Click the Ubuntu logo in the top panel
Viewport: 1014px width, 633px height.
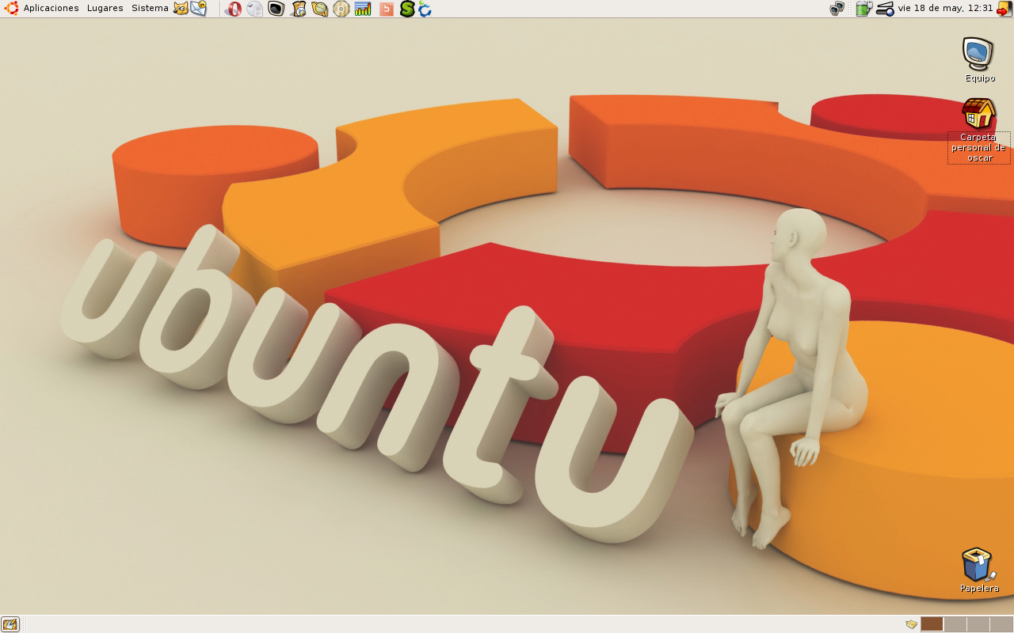tap(11, 8)
